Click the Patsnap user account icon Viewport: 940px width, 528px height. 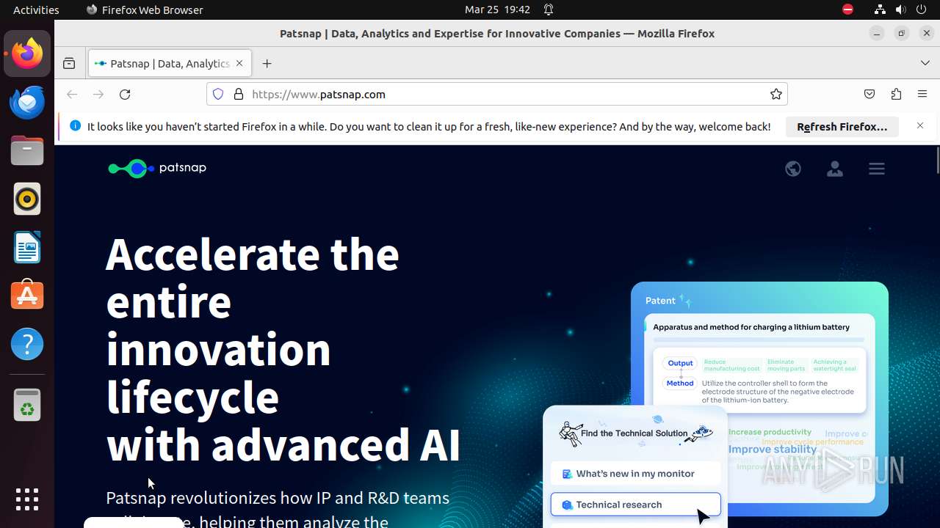[x=834, y=169]
